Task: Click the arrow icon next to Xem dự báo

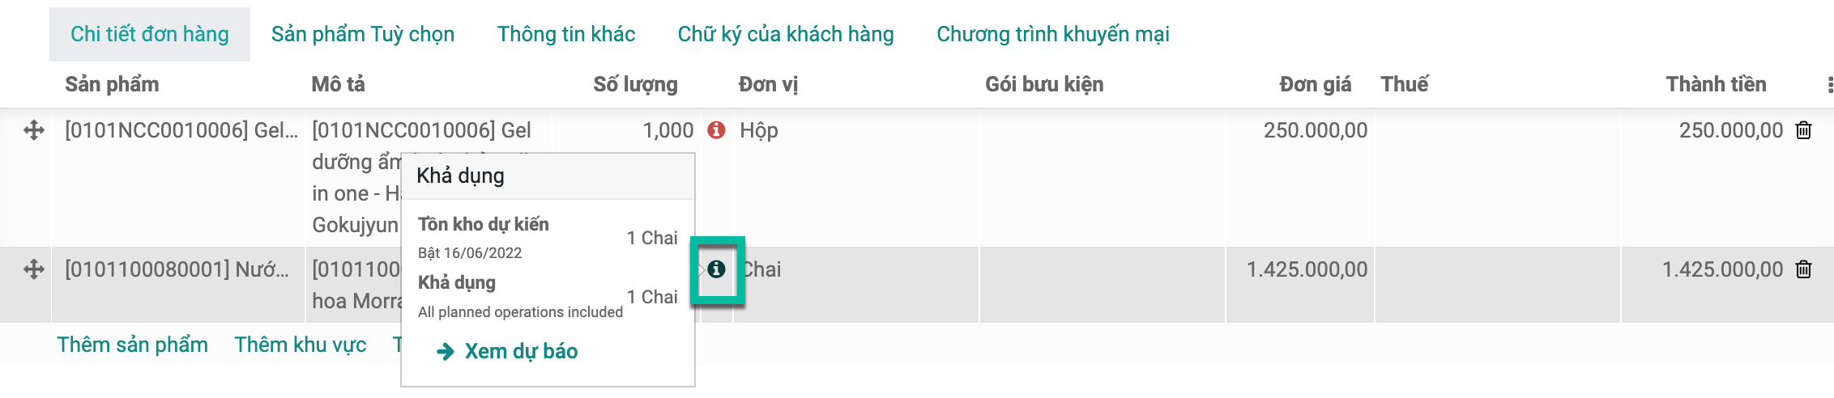Action: (445, 351)
